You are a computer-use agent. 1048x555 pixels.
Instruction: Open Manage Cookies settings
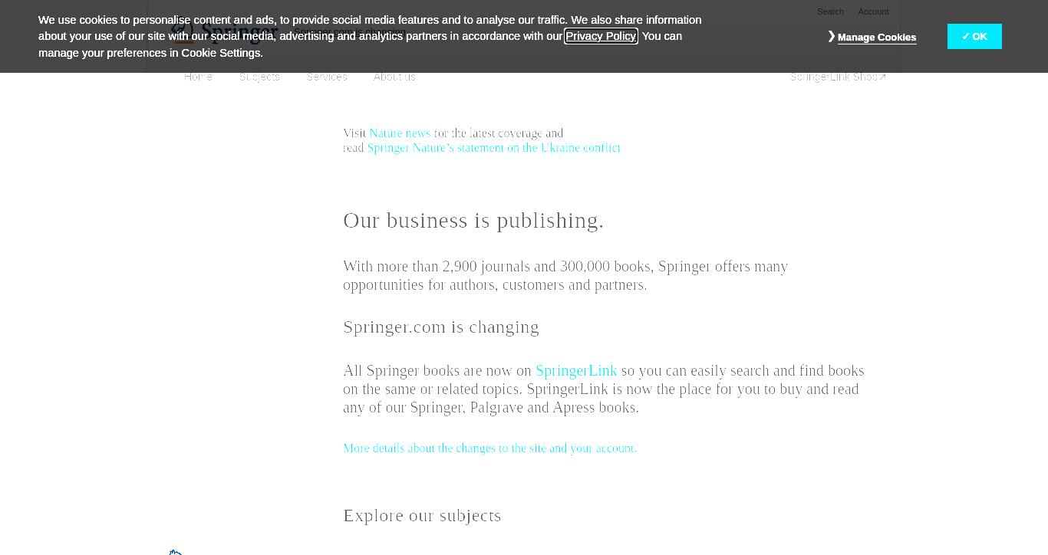click(x=876, y=37)
